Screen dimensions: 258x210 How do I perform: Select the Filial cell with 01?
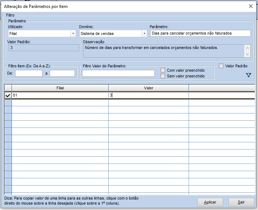[x=60, y=95]
